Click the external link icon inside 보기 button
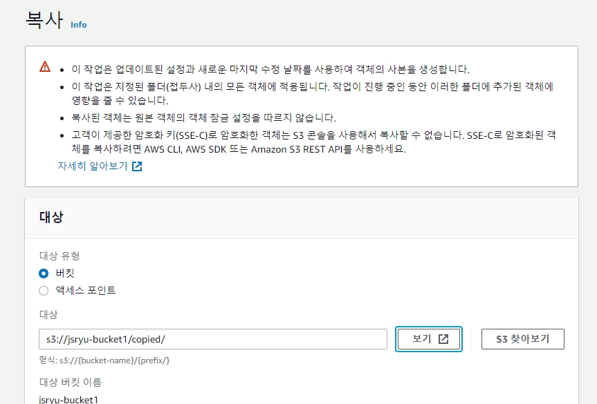 click(x=443, y=339)
